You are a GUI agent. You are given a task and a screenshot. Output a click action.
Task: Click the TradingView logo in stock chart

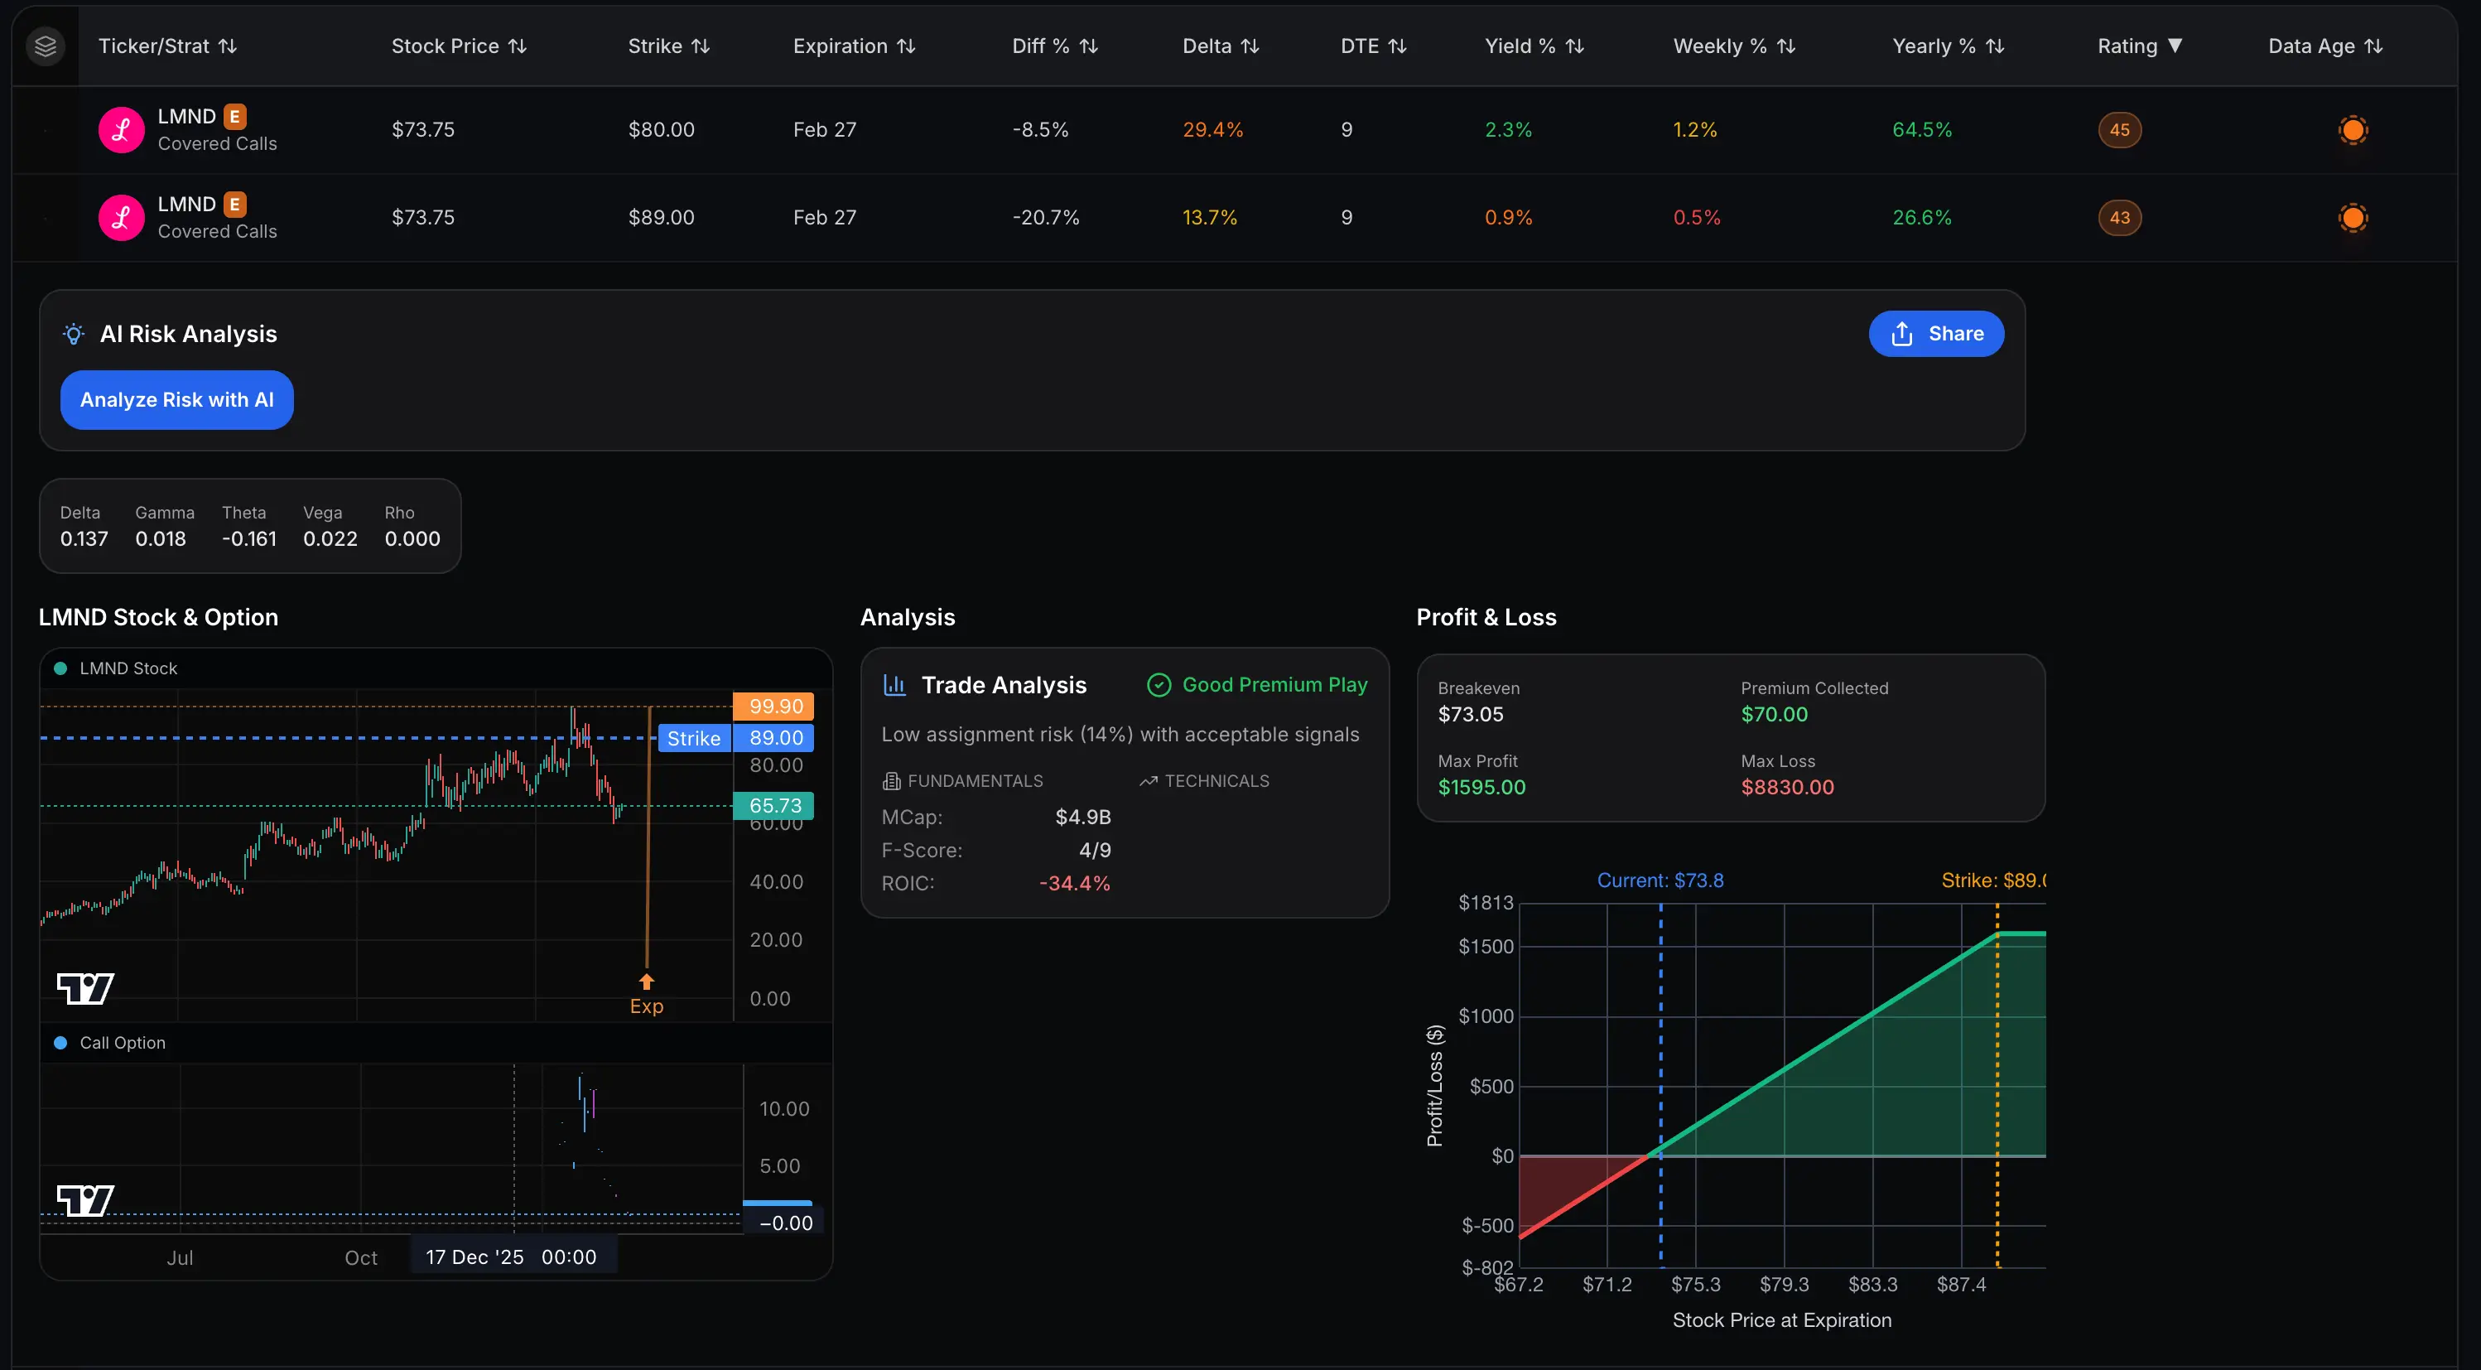pos(84,988)
